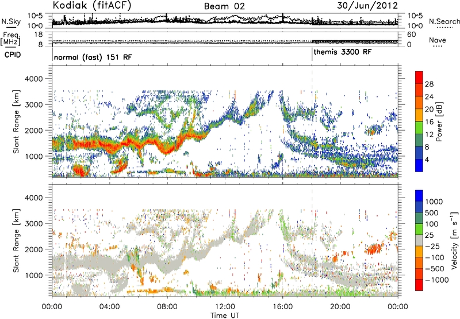Click the blue bottom of Power colorbar
The height and width of the screenshot is (319, 460).
tap(419, 166)
